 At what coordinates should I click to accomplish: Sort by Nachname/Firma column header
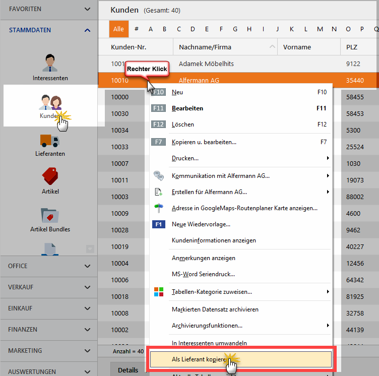coord(225,47)
